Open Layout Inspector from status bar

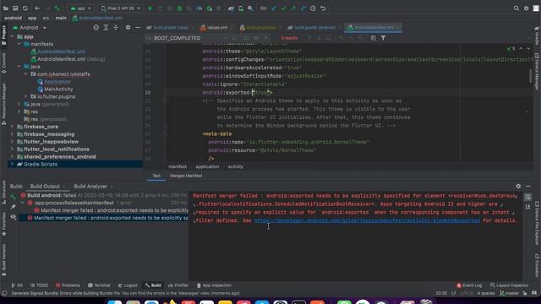[x=509, y=285]
